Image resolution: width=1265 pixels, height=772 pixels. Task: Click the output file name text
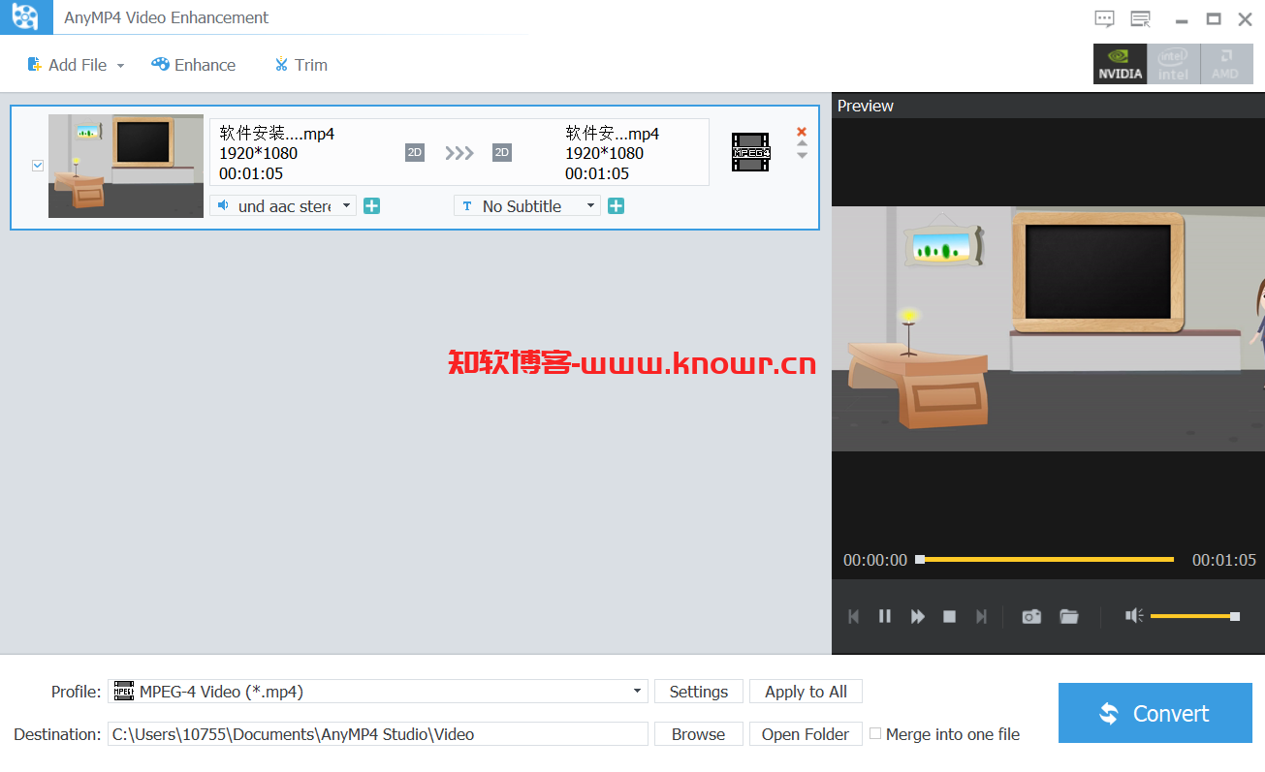[x=613, y=134]
